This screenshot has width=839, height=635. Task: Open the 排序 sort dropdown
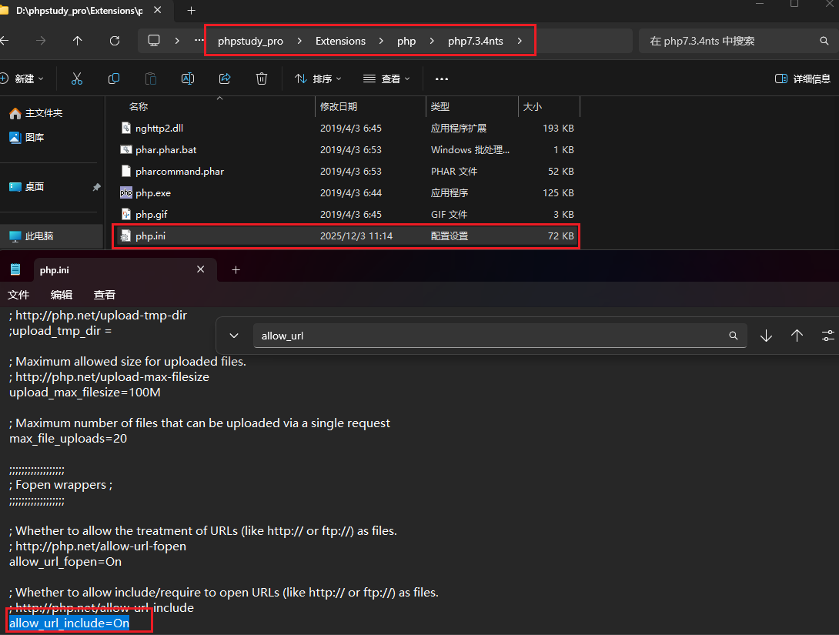(x=318, y=79)
